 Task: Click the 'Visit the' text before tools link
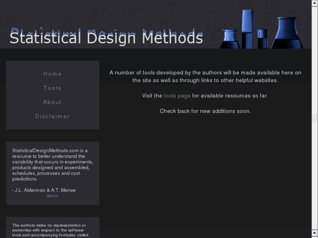pos(152,96)
